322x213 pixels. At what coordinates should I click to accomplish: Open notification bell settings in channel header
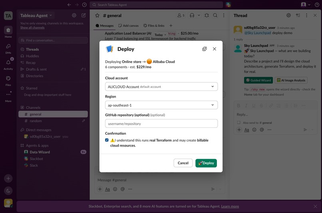pos(207,16)
